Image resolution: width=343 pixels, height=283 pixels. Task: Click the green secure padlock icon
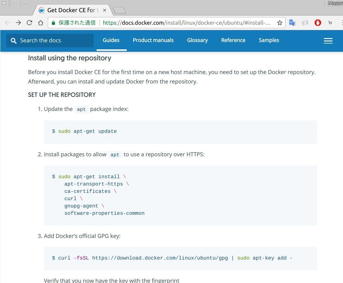[53, 23]
